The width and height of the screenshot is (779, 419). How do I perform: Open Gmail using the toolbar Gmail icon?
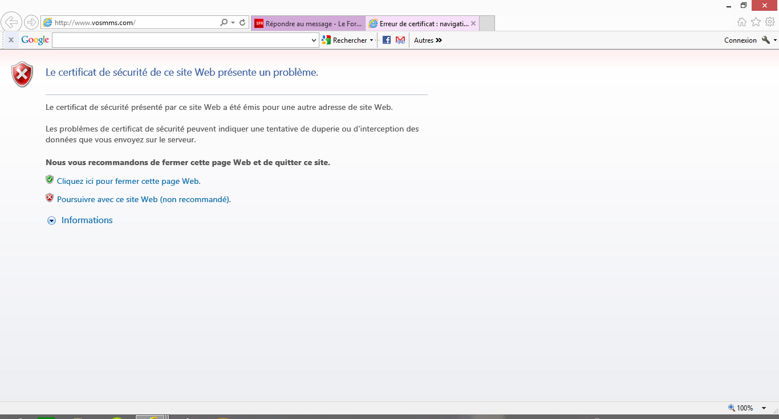[400, 40]
